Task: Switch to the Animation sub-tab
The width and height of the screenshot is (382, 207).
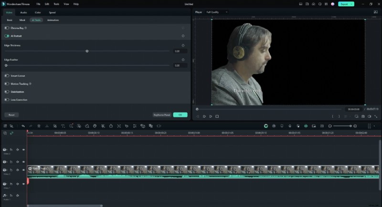Action: [53, 20]
